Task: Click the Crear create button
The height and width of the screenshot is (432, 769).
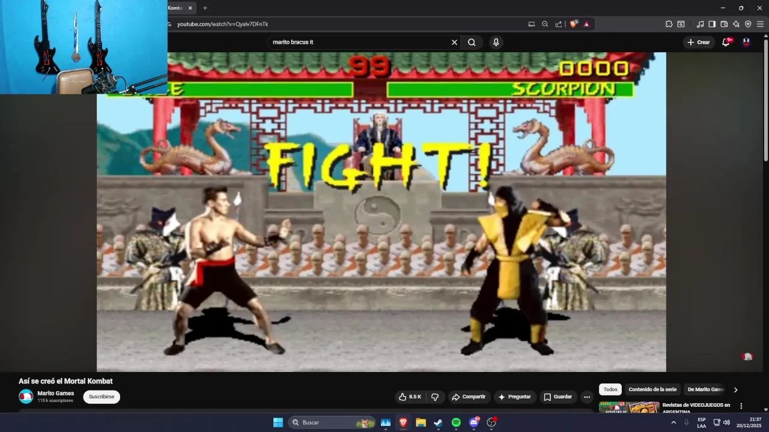Action: pyautogui.click(x=699, y=42)
